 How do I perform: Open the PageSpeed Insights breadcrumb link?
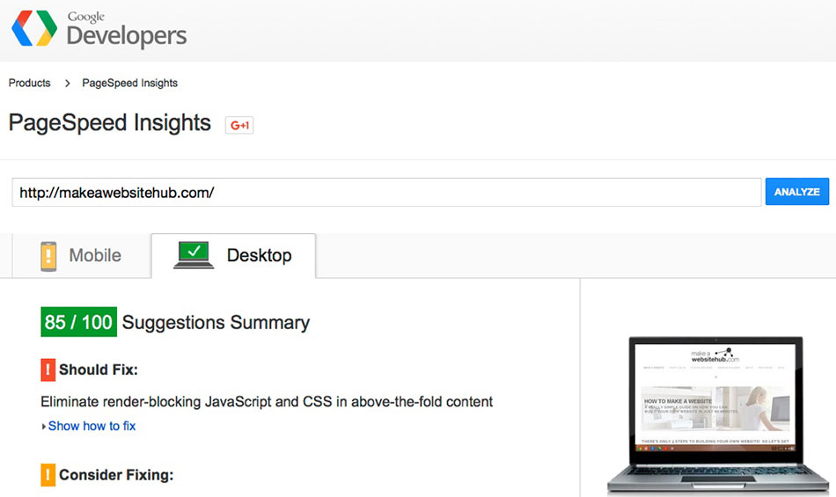[129, 83]
